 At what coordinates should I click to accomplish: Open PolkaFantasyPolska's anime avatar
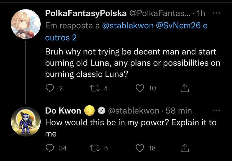[x=26, y=24]
